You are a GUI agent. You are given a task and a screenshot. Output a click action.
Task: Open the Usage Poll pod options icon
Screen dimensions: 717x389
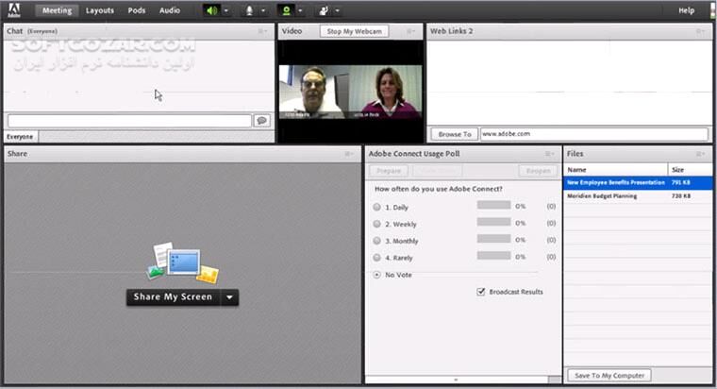point(550,154)
